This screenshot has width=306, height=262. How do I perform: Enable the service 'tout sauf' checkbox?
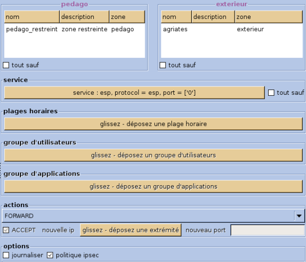[x=271, y=92]
